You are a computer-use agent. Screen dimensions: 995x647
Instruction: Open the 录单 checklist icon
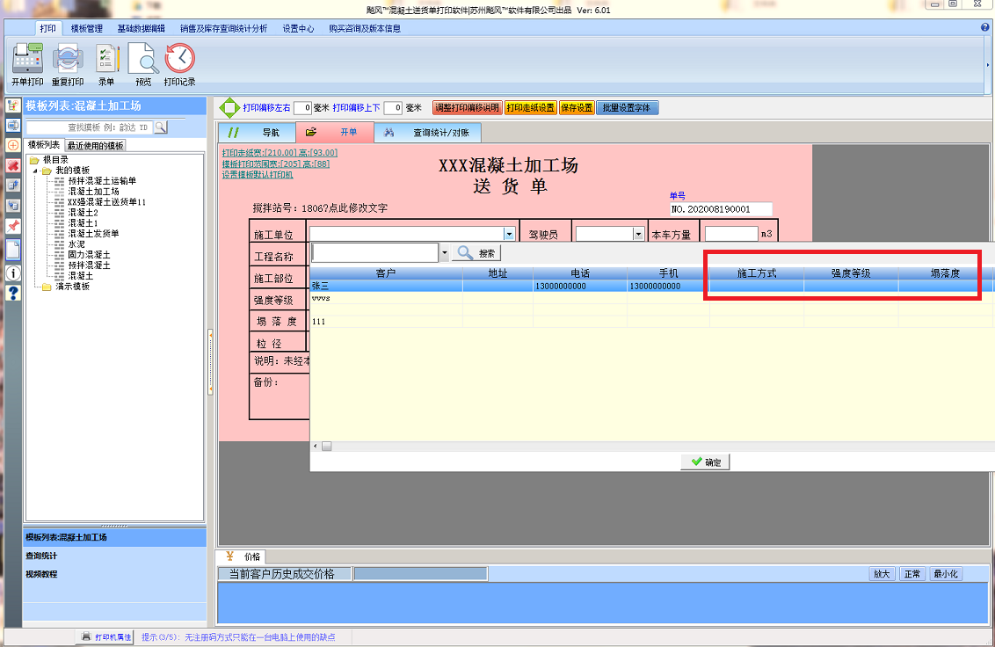point(106,60)
